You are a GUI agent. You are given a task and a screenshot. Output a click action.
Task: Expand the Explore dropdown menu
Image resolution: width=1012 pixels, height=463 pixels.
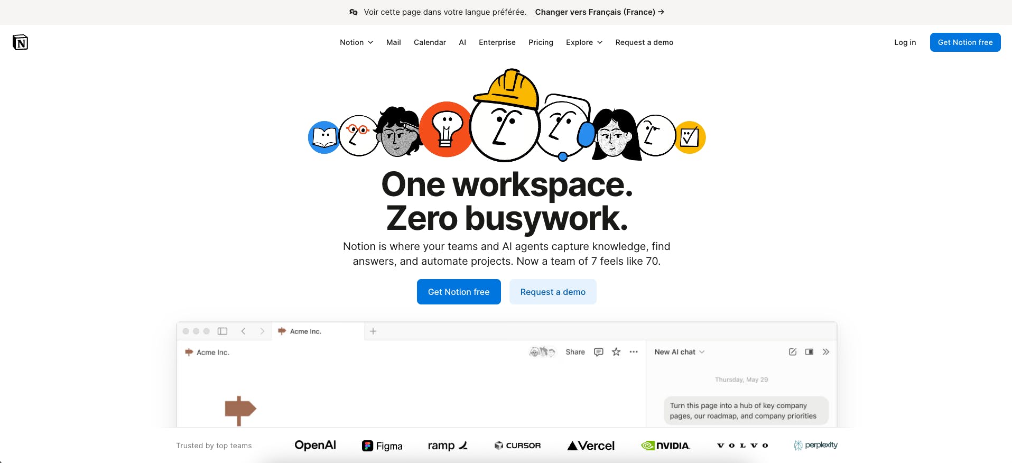pyautogui.click(x=584, y=42)
